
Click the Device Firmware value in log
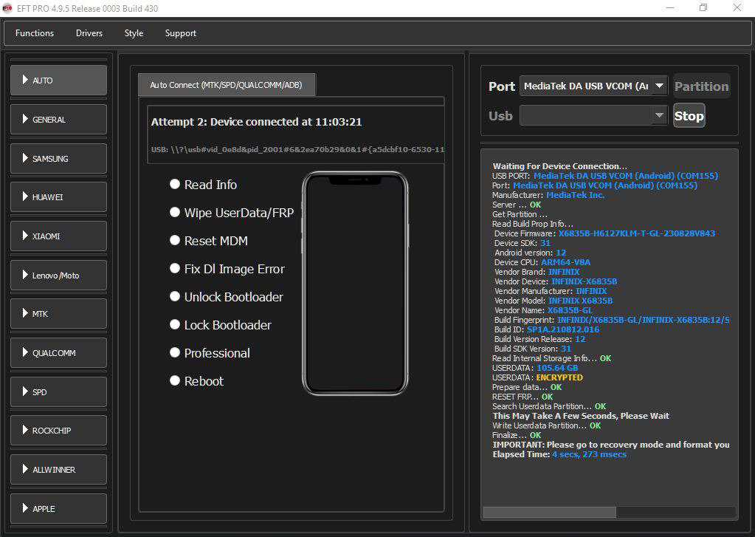(637, 233)
